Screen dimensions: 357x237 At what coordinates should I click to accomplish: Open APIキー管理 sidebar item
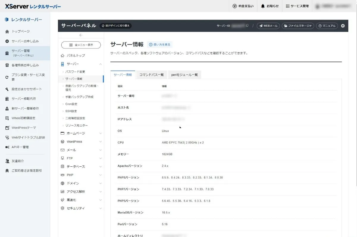[17, 147]
